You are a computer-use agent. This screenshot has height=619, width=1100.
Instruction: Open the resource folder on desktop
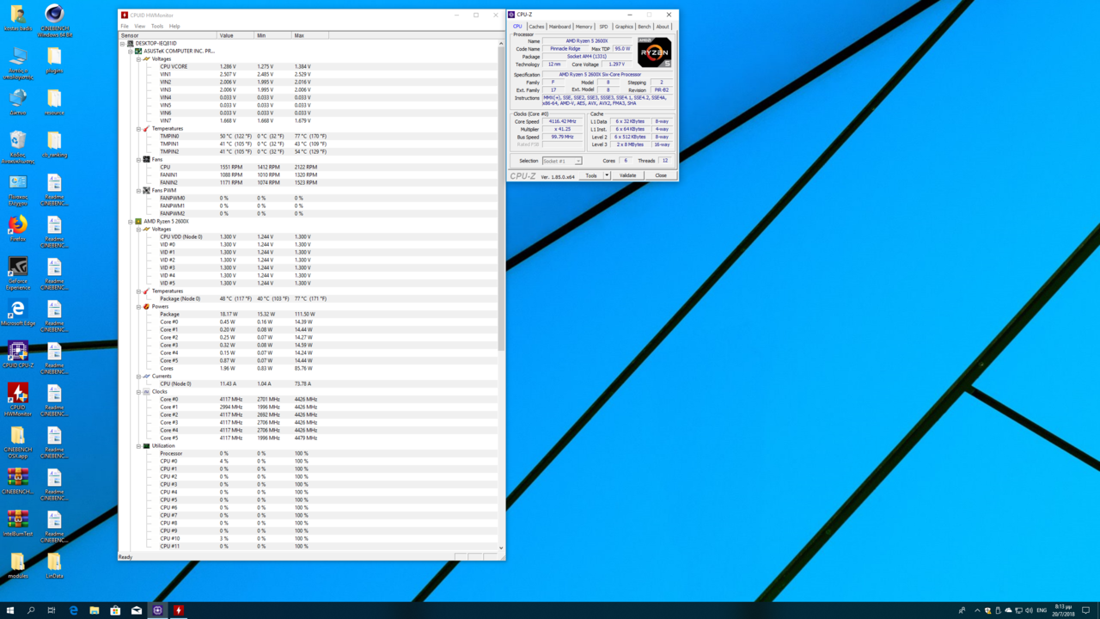(x=54, y=102)
